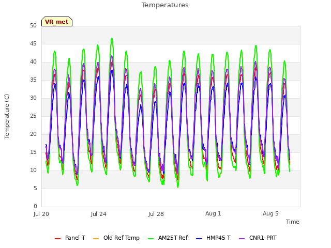
Task: Click the 0 y-axis tick label
Action: tap(35, 206)
